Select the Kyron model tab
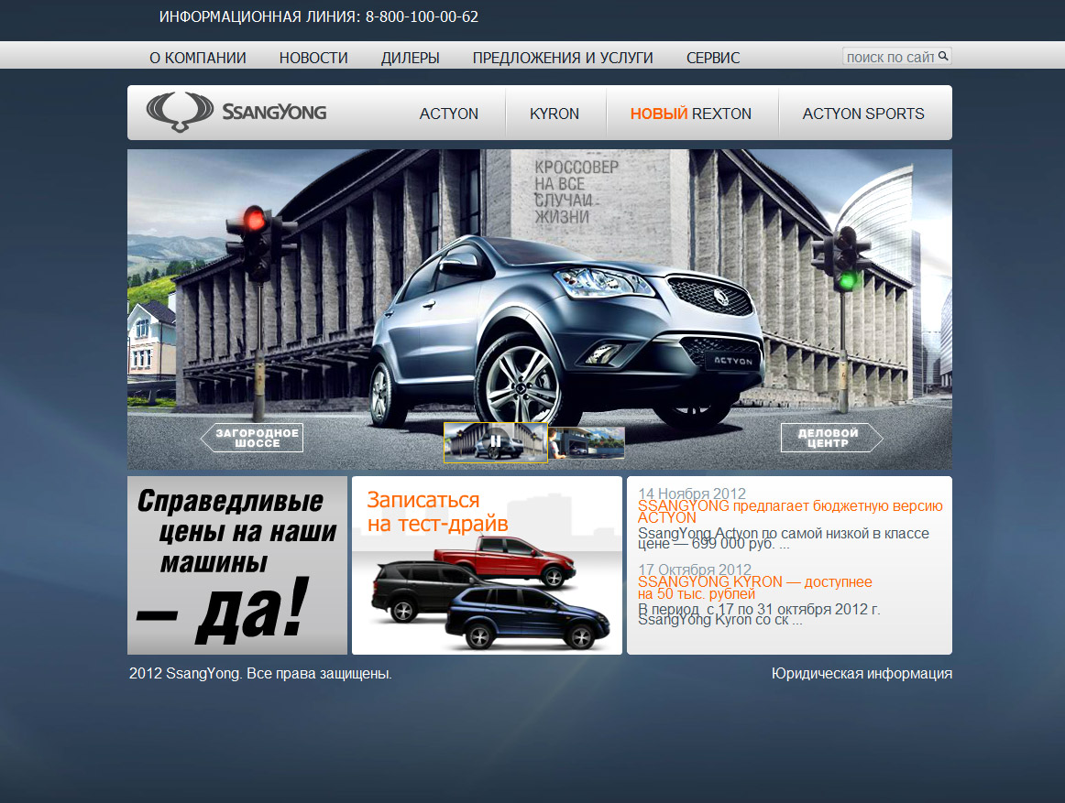 click(x=554, y=114)
